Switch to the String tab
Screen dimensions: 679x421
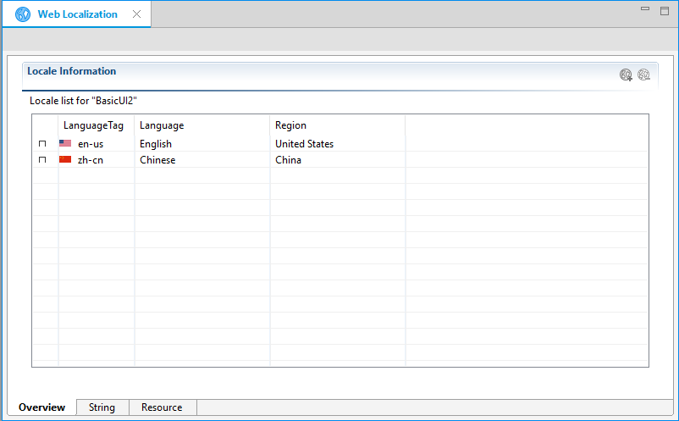(102, 407)
